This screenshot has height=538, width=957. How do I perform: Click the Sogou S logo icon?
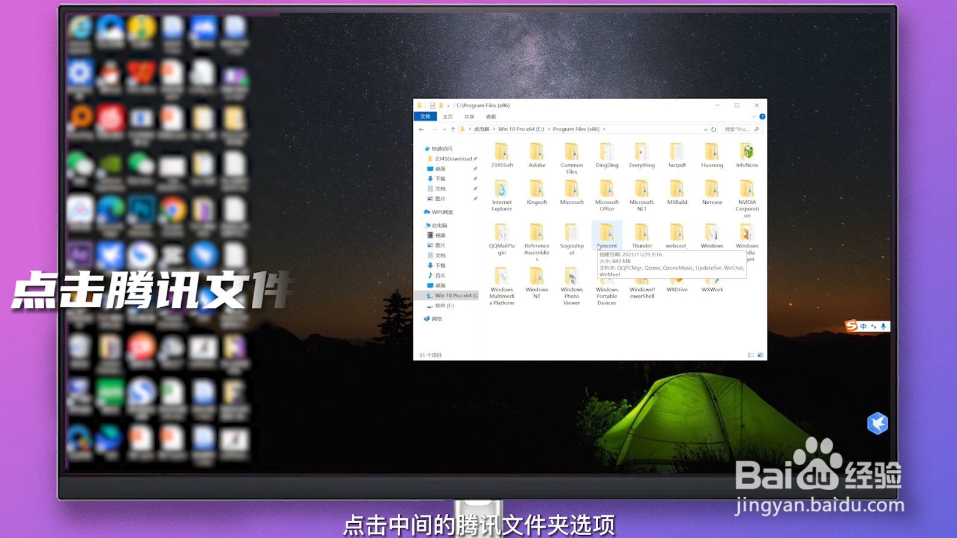tap(851, 325)
